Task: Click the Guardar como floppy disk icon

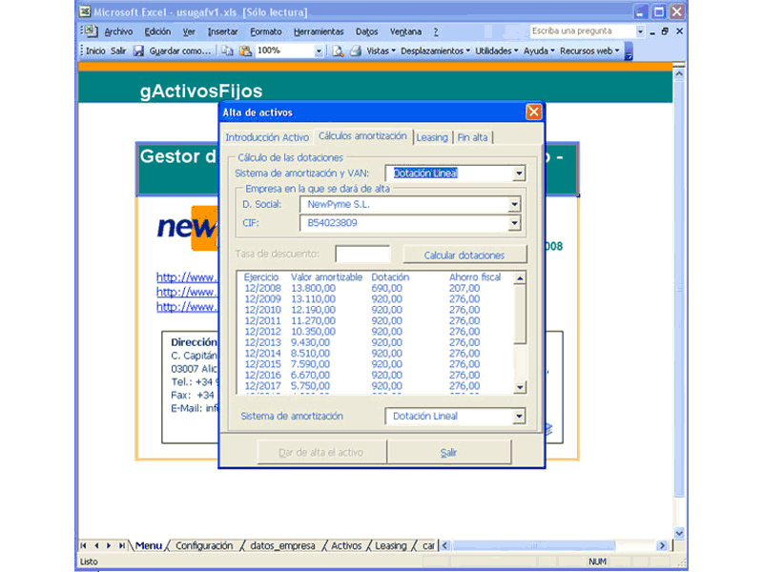Action: (139, 51)
